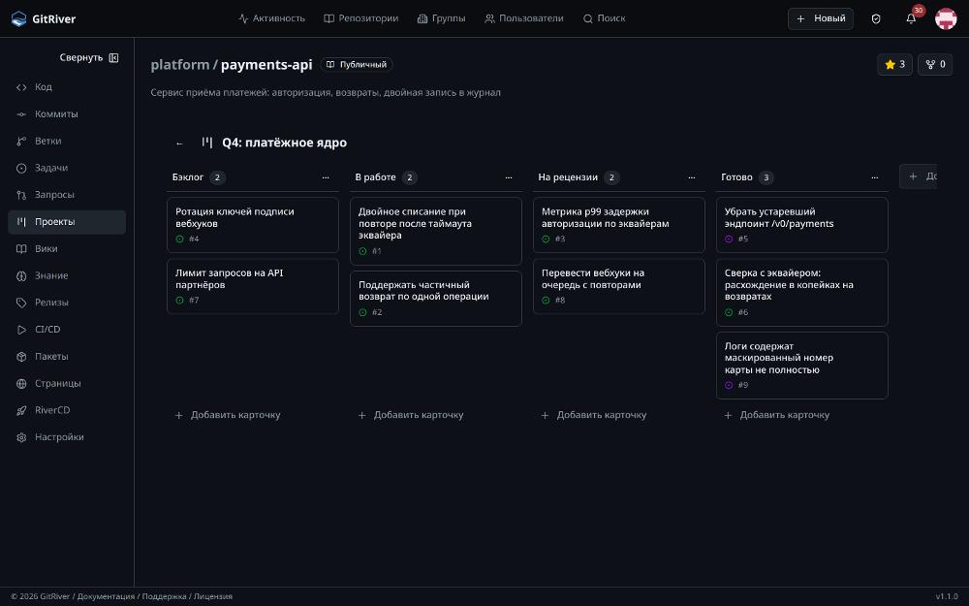Viewport: 969px width, 606px height.
Task: Click the platform breadcrumb link
Action: coord(180,64)
